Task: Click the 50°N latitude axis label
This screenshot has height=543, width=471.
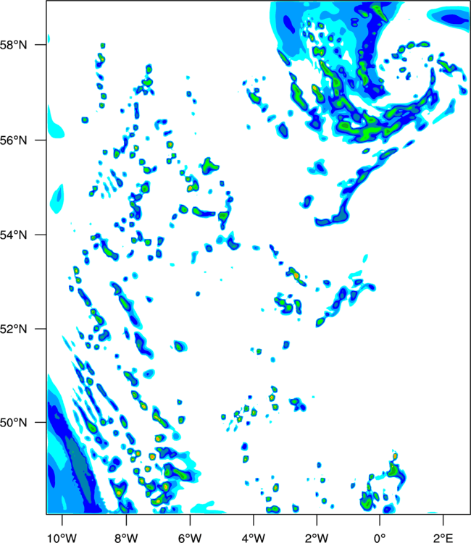Action: [x=14, y=423]
